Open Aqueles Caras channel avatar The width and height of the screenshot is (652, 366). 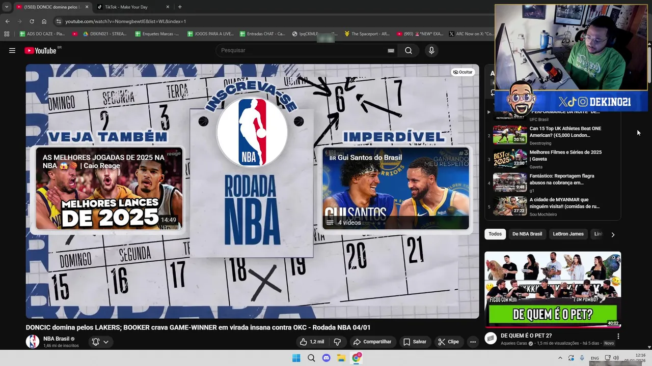tap(491, 339)
